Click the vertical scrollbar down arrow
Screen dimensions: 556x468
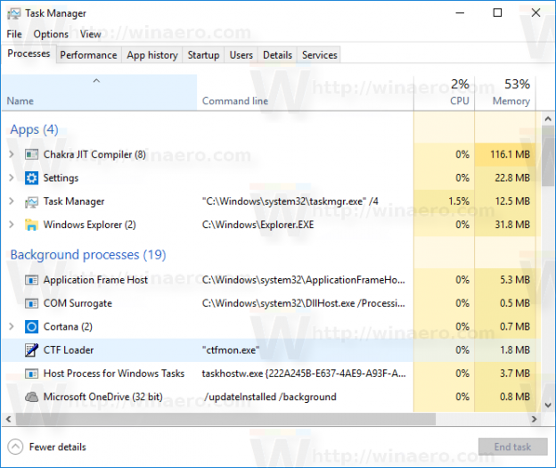click(x=548, y=405)
